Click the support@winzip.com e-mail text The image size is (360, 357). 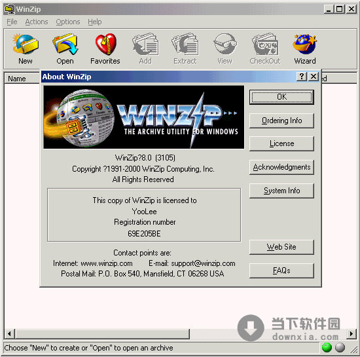(x=203, y=263)
